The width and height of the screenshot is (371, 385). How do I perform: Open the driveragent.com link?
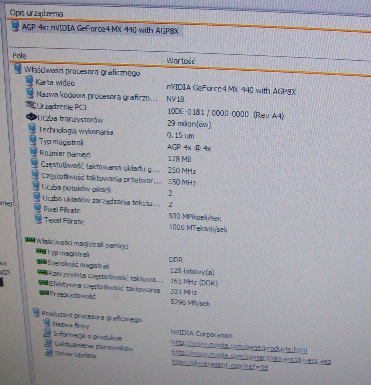pyautogui.click(x=220, y=365)
